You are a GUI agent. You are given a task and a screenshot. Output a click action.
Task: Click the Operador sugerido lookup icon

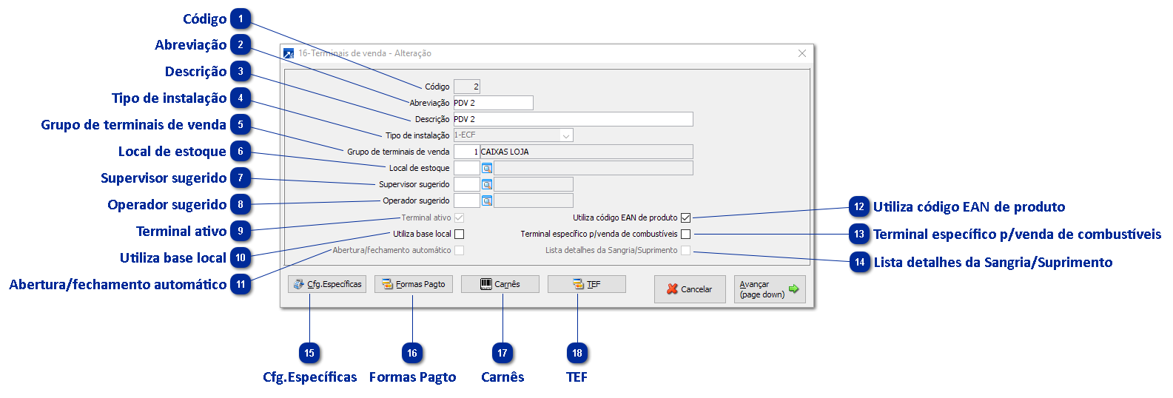(x=487, y=200)
